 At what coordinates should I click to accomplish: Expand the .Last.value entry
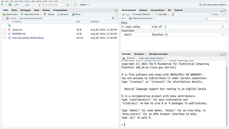[122, 27]
